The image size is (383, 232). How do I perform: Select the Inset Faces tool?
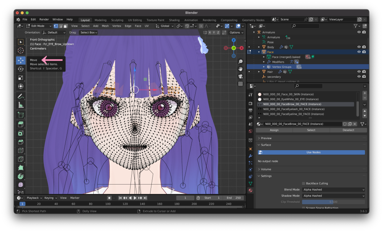[21, 133]
